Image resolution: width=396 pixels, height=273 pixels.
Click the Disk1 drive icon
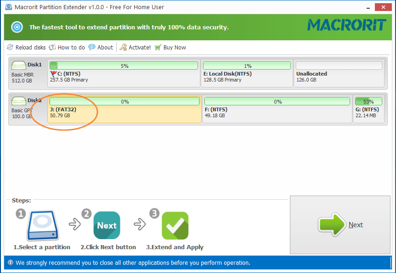pyautogui.click(x=18, y=65)
